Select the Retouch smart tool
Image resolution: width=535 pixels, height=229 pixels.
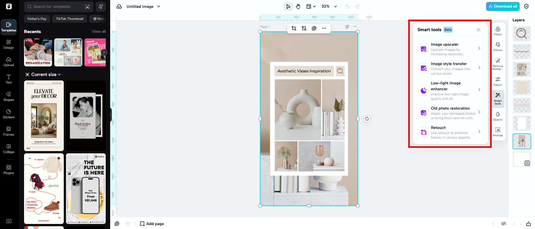point(449,132)
